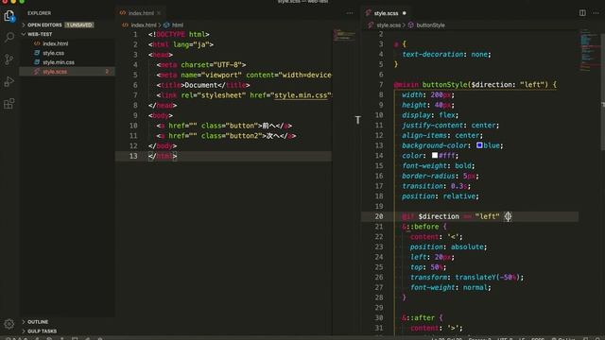Open the Run and Debug view
This screenshot has width=605, height=340.
tap(9, 81)
